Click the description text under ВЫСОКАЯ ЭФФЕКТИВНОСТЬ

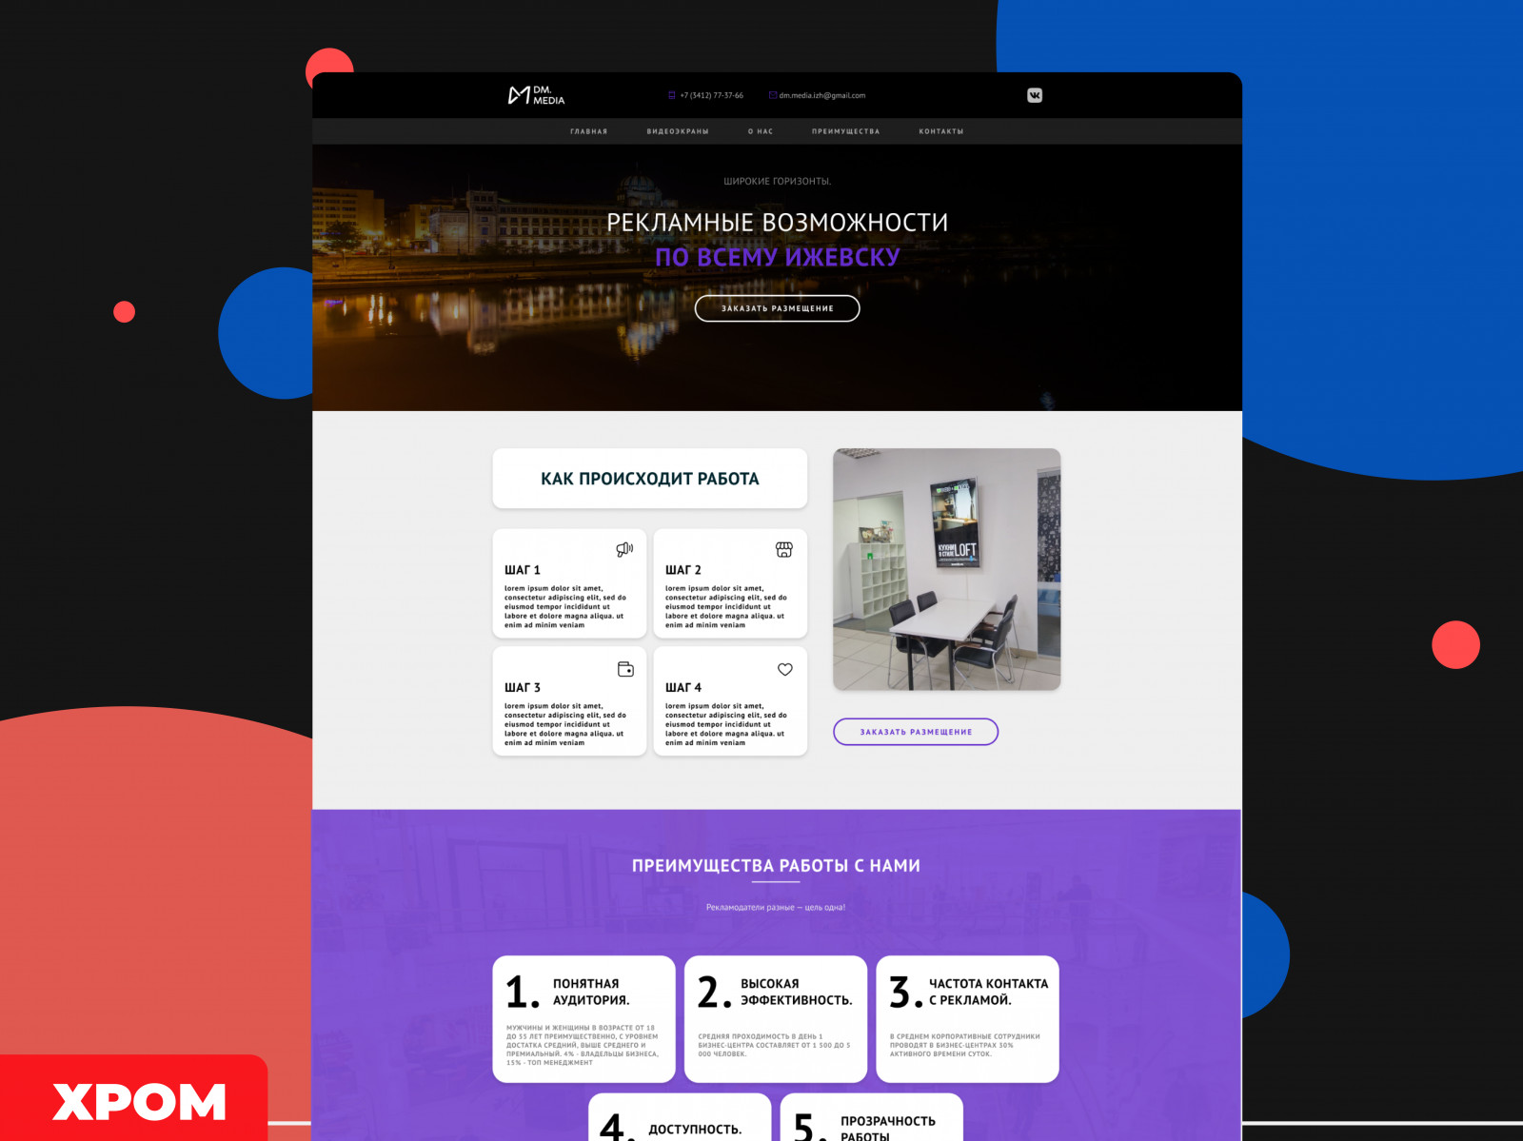(x=775, y=1045)
